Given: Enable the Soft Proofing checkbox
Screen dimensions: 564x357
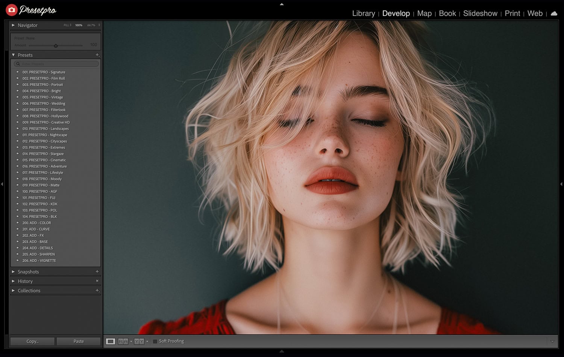Looking at the screenshot, I should click(155, 341).
